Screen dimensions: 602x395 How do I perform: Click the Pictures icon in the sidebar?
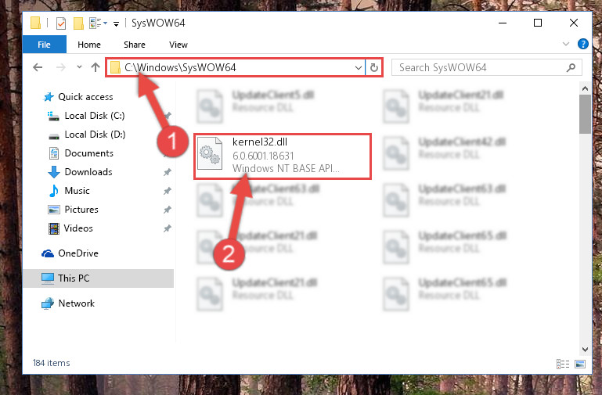point(54,210)
